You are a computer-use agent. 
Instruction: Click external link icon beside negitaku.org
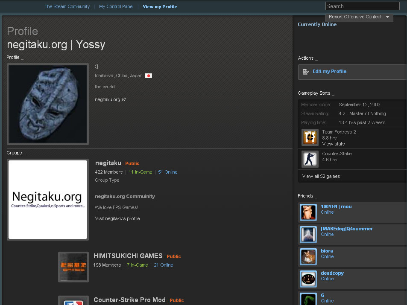(124, 99)
